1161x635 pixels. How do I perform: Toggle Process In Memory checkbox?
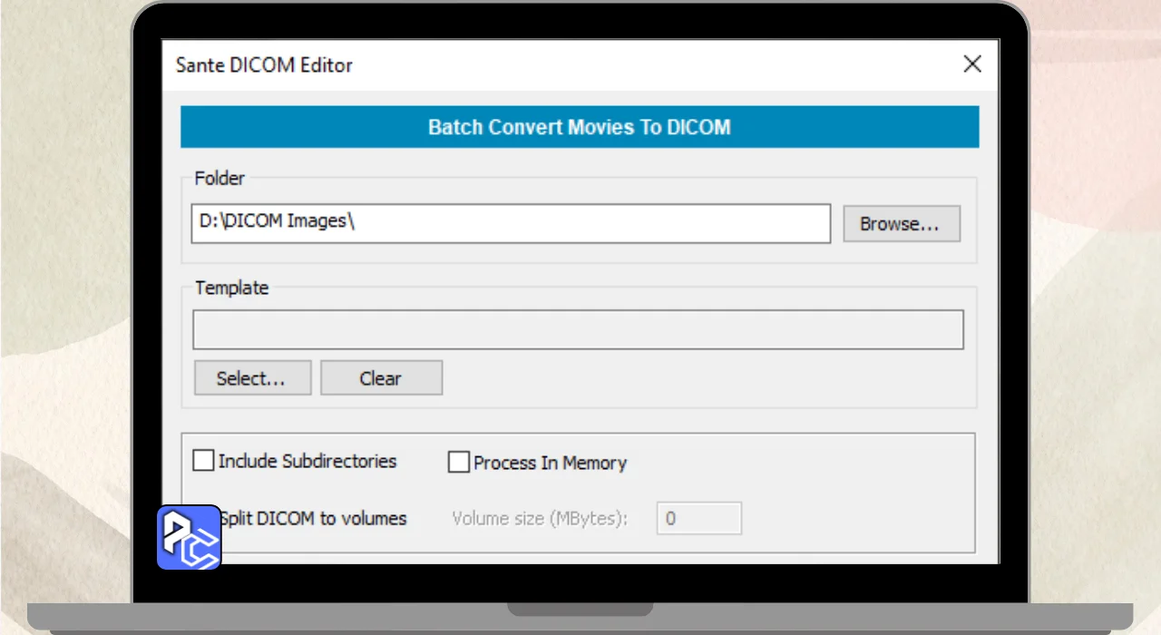pos(458,463)
